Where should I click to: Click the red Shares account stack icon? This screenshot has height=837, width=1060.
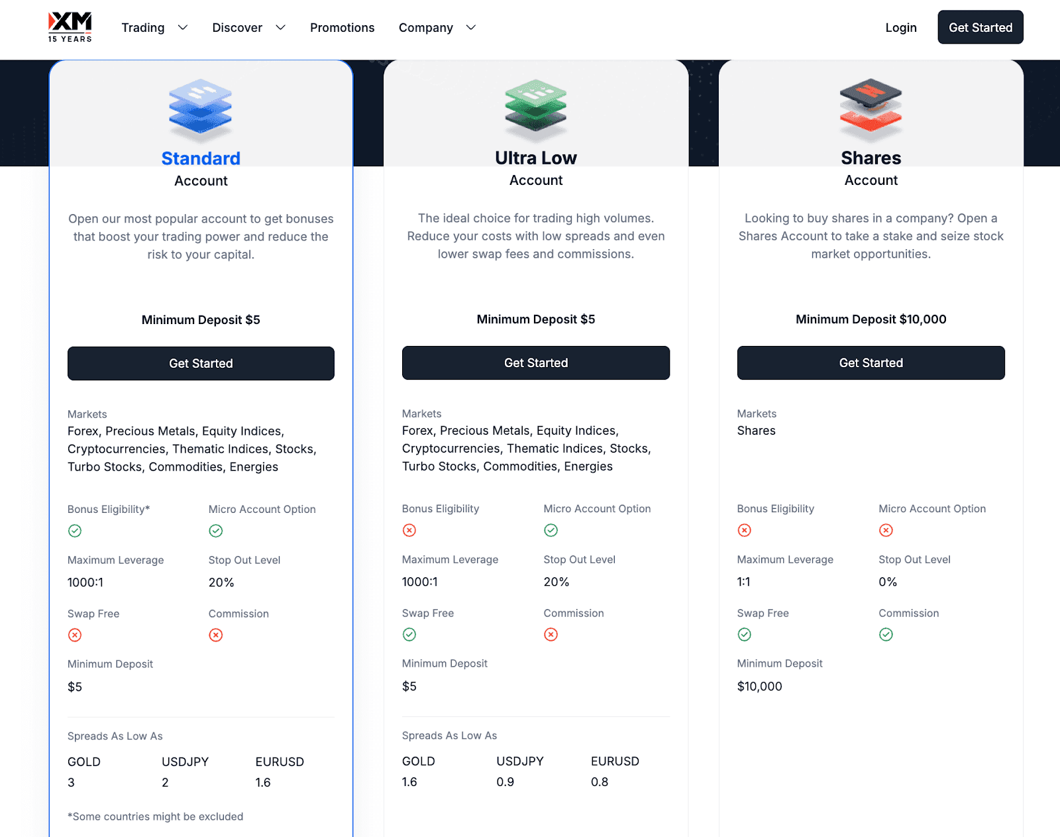point(871,110)
